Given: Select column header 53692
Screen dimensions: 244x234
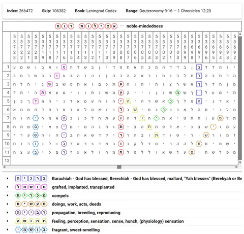Looking at the screenshot, I should pos(234,47).
